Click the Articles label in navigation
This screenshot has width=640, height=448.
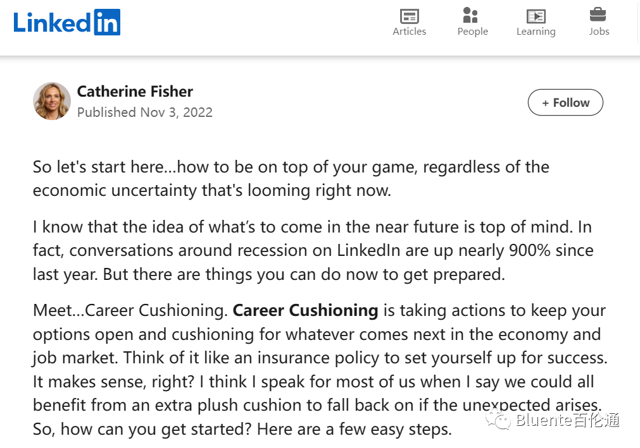410,32
